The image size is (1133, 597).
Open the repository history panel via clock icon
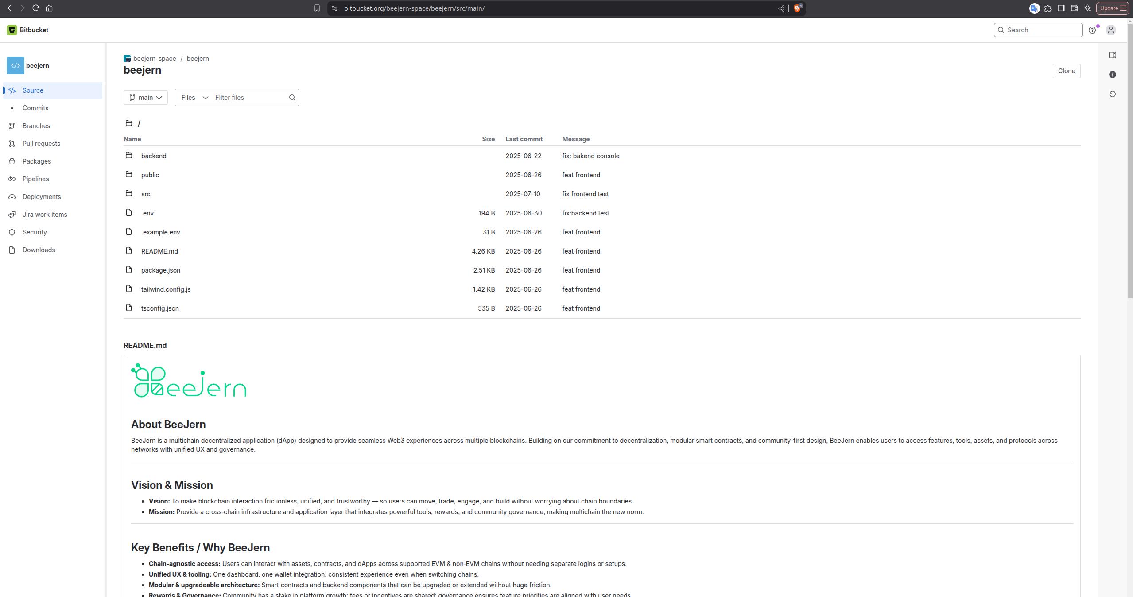[x=1113, y=94]
